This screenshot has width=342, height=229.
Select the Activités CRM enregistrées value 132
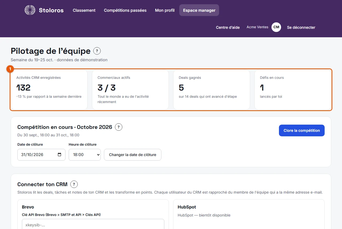(24, 88)
